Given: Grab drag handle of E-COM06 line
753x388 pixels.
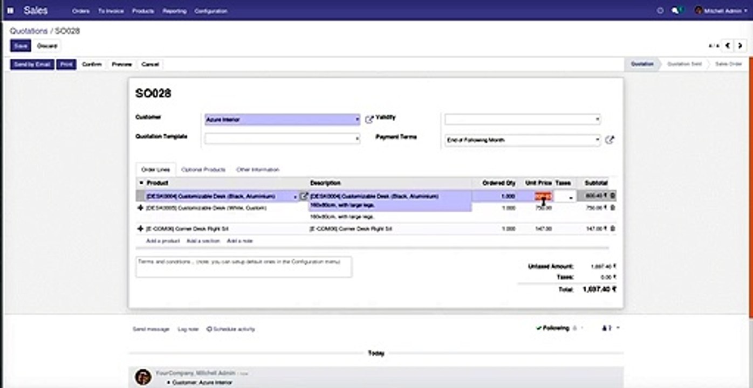Looking at the screenshot, I should click(x=141, y=228).
